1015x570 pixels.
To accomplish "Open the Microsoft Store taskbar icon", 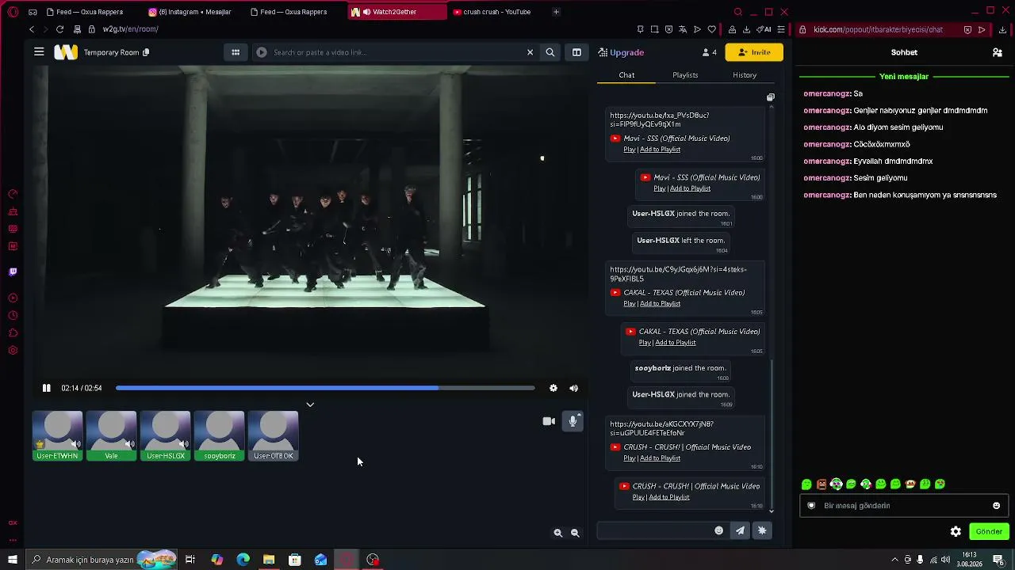I will point(295,560).
